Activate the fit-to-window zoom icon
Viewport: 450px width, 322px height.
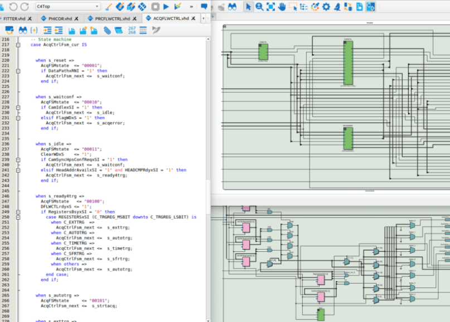pyautogui.click(x=271, y=7)
